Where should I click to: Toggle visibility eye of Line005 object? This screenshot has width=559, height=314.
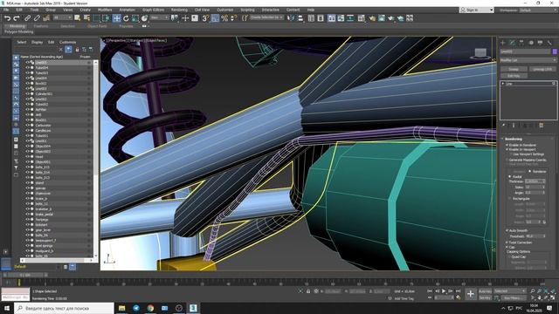click(27, 62)
